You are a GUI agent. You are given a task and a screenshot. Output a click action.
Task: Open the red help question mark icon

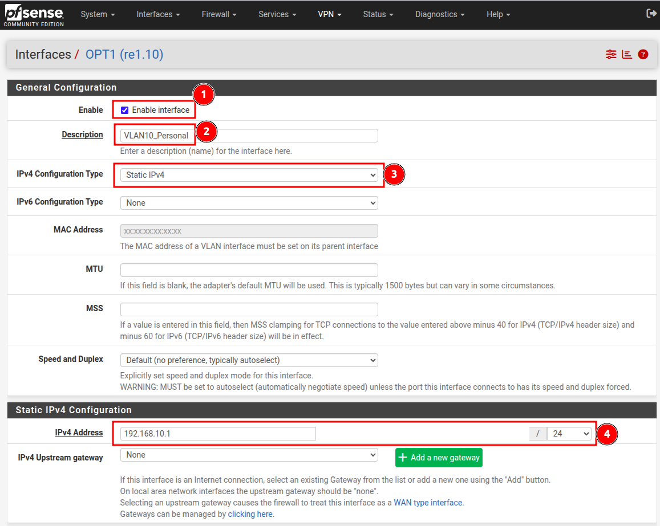click(643, 54)
